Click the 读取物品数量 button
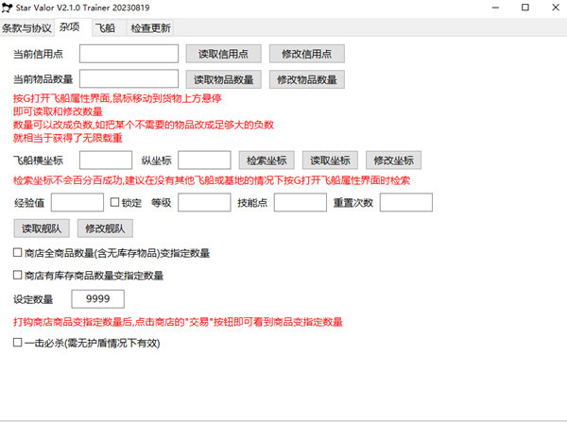The width and height of the screenshot is (567, 422). pyautogui.click(x=224, y=79)
